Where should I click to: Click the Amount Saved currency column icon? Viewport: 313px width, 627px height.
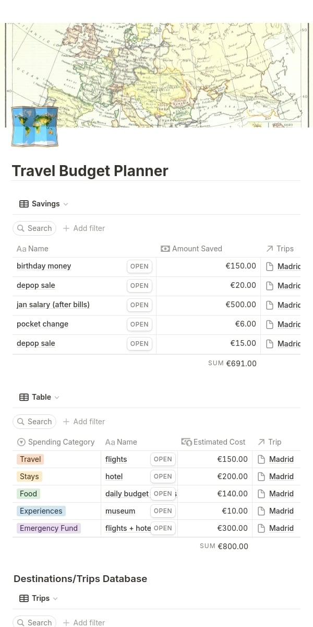click(x=165, y=249)
